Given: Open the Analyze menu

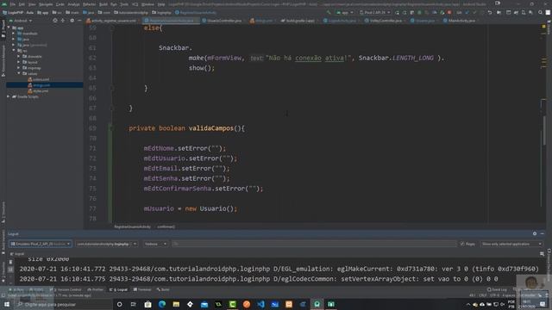Looking at the screenshot, I should click(73, 4).
